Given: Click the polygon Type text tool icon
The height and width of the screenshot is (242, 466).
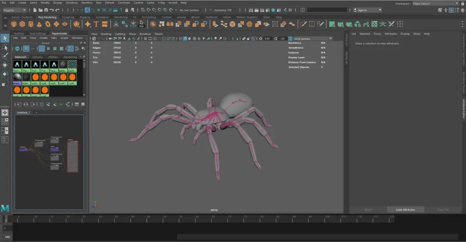Looking at the screenshot, I should [x=96, y=24].
